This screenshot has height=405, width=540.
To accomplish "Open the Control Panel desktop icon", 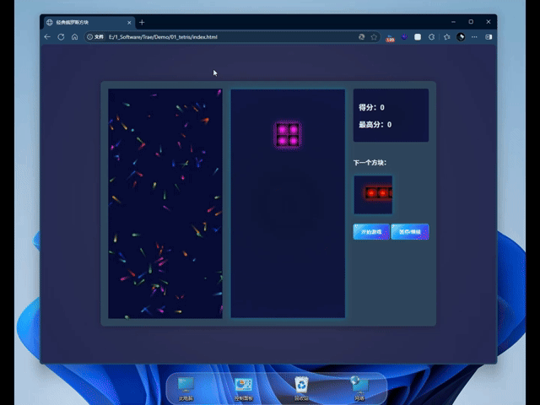I will [244, 389].
